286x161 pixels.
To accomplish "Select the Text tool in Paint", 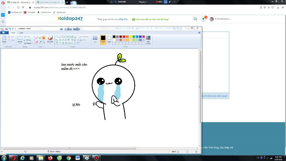I will point(44,38).
